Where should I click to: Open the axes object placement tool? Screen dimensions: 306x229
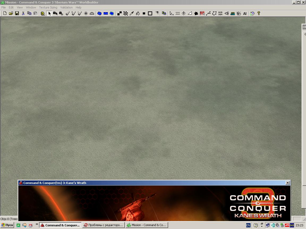[x=172, y=13]
